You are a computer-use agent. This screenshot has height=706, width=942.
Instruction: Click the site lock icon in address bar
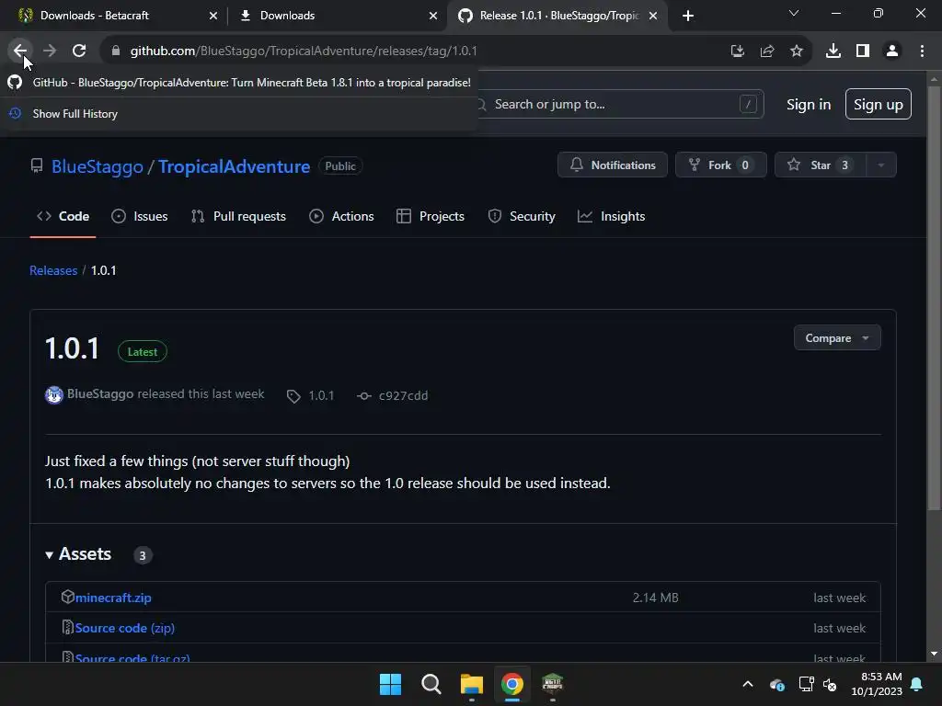115,51
